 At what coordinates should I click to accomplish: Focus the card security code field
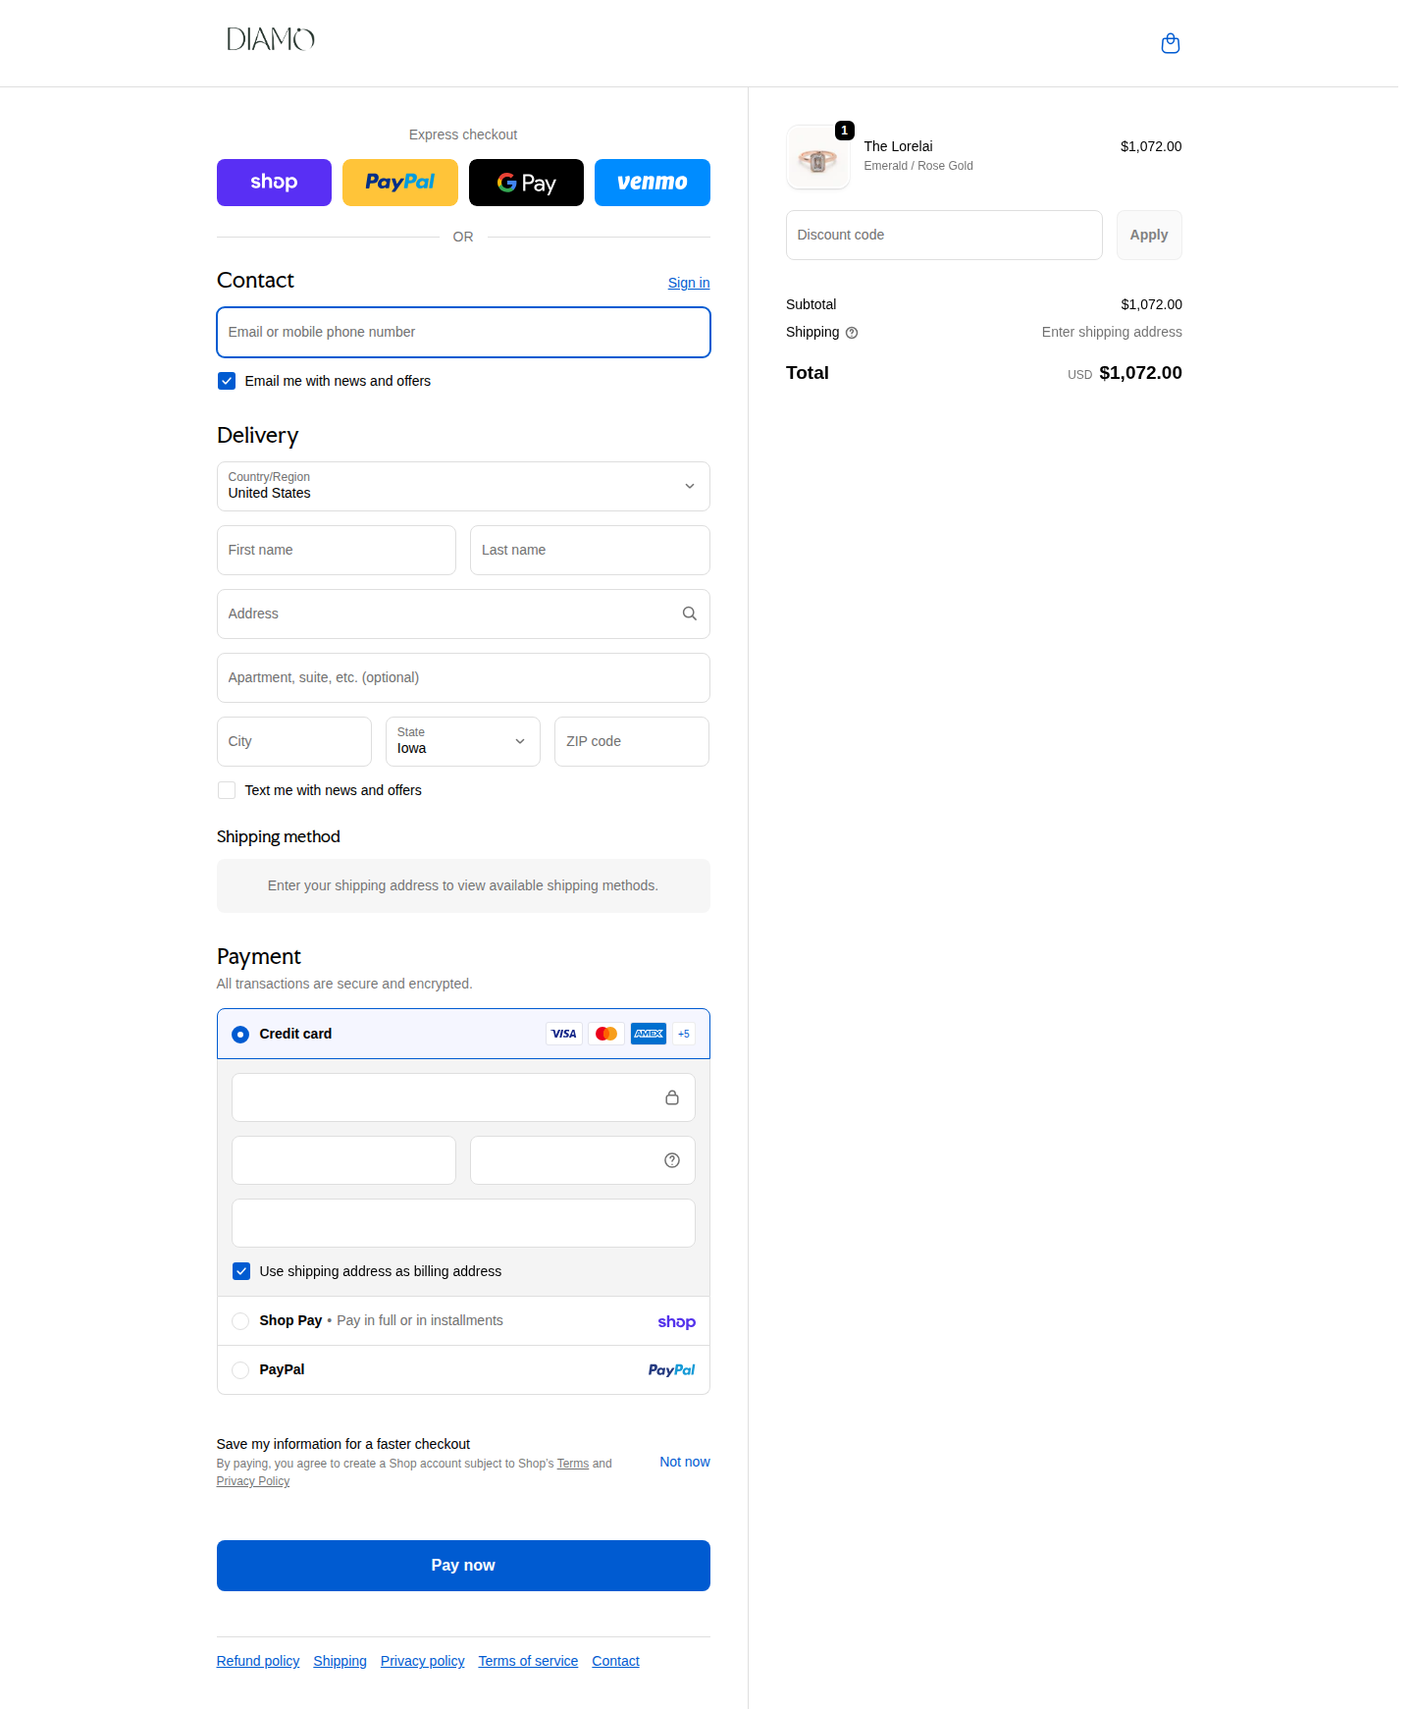pos(583,1160)
